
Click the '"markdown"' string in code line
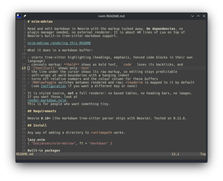point(98,143)
